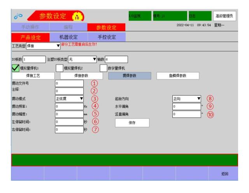This screenshot has height=193, width=249.
Task: Click the 模号 j1 green status box
Action: 170,16
